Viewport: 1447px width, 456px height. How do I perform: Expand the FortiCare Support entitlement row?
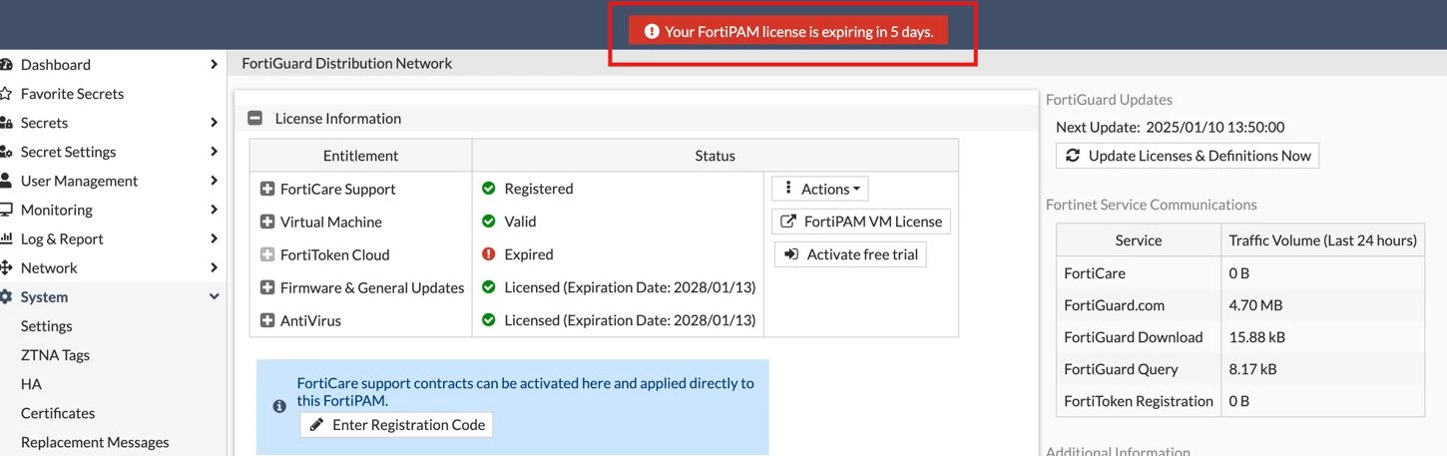click(267, 190)
